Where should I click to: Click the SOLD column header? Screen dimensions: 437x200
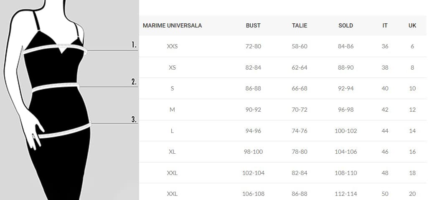[x=346, y=25]
